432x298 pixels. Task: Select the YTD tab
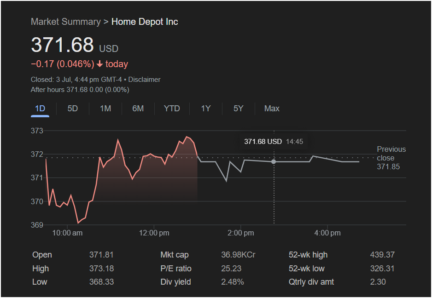(172, 109)
